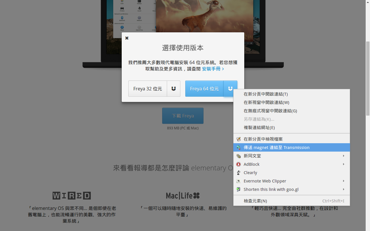
Task: Click the Evernote Web Clipper icon
Action: point(238,181)
